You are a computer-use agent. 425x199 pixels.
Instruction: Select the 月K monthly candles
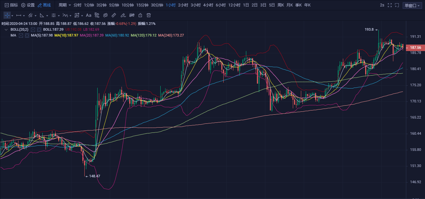pyautogui.click(x=290, y=5)
